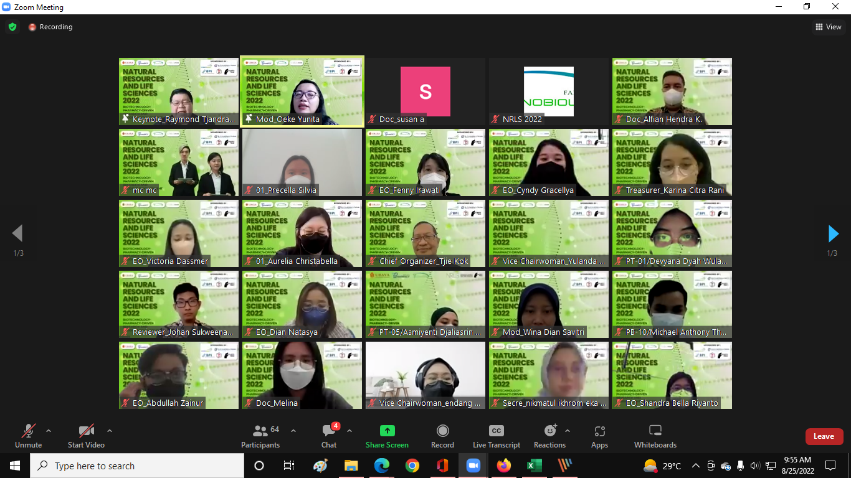Unmute the microphone
This screenshot has width=851, height=478.
tap(28, 431)
